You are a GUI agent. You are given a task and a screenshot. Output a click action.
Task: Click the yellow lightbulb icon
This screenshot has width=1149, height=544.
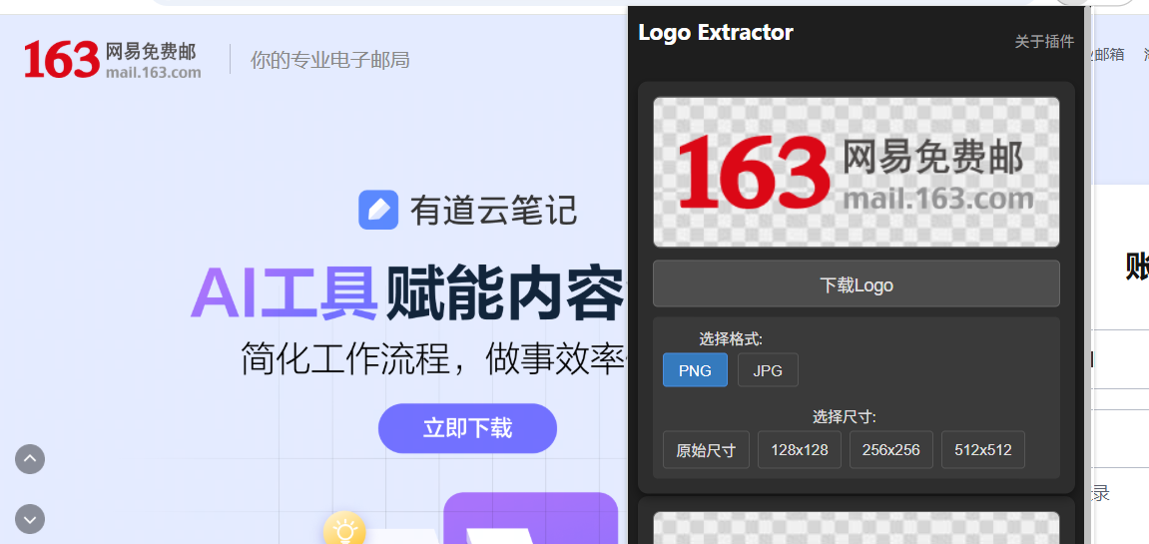point(343,530)
